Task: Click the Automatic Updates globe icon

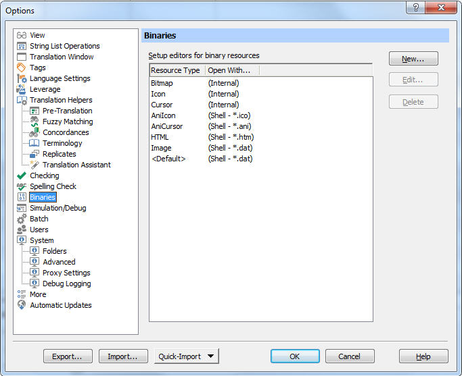Action: pyautogui.click(x=22, y=305)
